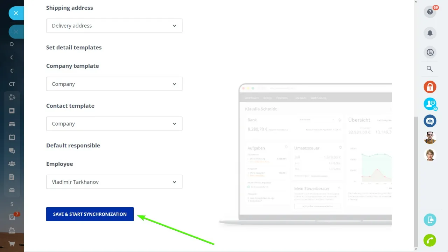Open tasks via the checkmark icon with 7 badge
Screen dimensions: 448x252
[12, 217]
